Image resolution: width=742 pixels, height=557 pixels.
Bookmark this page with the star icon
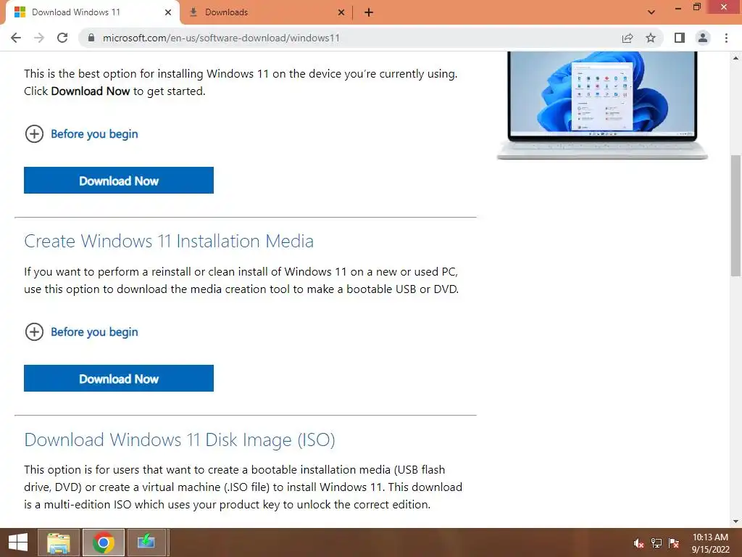[x=651, y=38]
